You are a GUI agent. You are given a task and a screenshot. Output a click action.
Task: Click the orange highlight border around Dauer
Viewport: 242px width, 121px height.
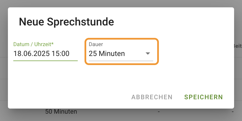point(122,39)
